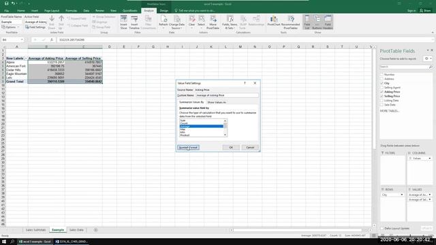Click into the Custom Name field
This screenshot has width=436, height=245.
(227, 95)
